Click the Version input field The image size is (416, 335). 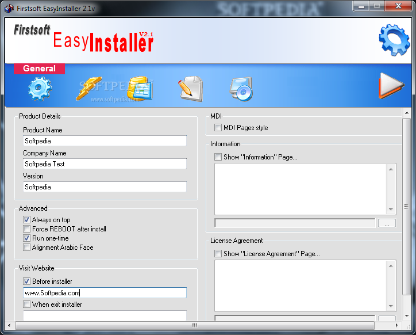[x=105, y=187]
